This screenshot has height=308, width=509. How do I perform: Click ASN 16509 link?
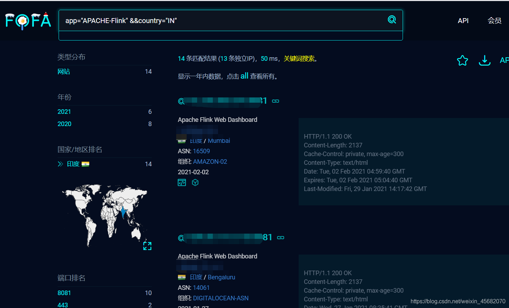click(x=201, y=151)
